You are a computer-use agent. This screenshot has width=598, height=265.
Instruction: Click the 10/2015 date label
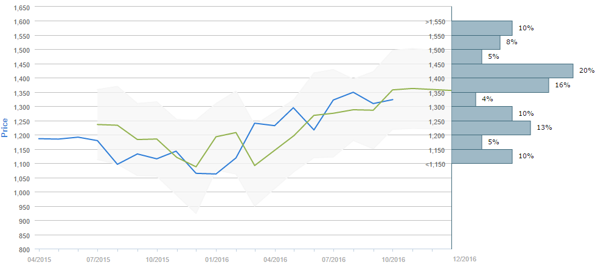pyautogui.click(x=156, y=260)
